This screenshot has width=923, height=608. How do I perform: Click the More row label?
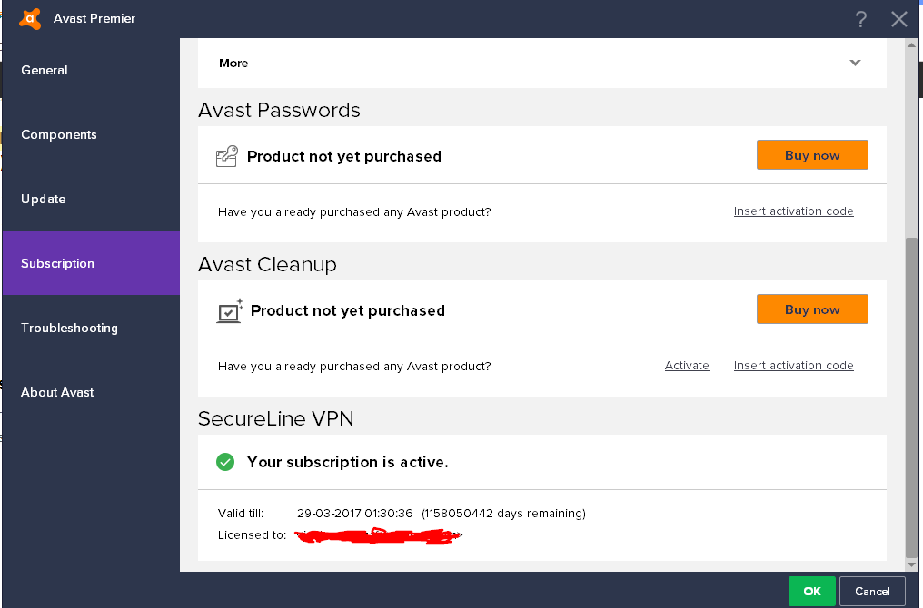pyautogui.click(x=233, y=63)
